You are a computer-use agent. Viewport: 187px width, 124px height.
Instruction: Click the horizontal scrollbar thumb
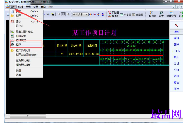tap(28, 116)
